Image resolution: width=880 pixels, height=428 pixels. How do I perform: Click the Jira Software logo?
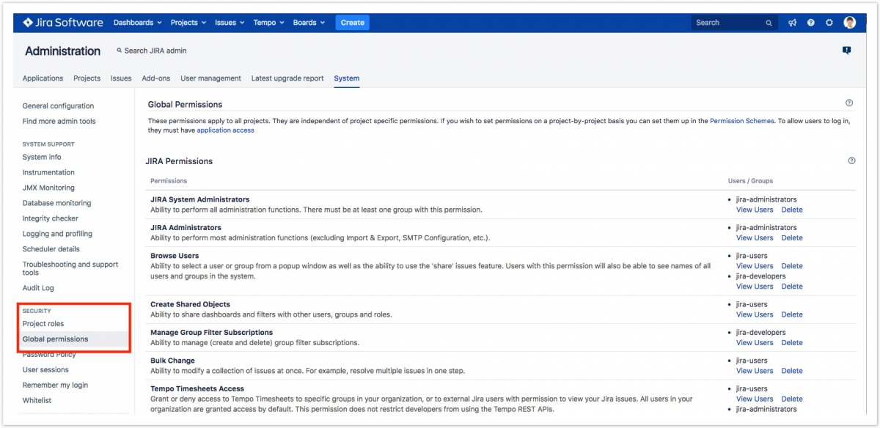point(63,23)
